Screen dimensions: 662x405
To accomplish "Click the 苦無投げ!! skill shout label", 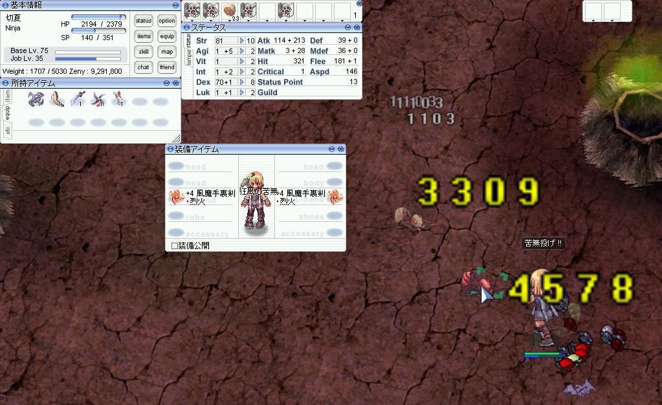I will coord(543,243).
